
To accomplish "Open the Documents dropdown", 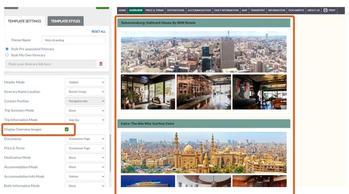I will coord(85,139).
